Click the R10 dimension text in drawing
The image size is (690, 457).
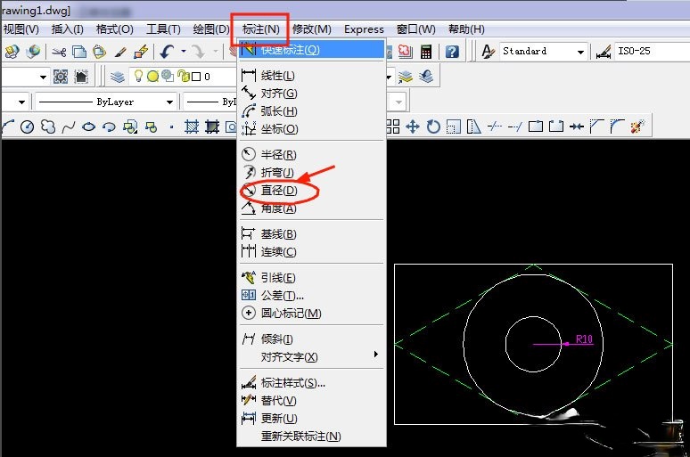(x=585, y=339)
